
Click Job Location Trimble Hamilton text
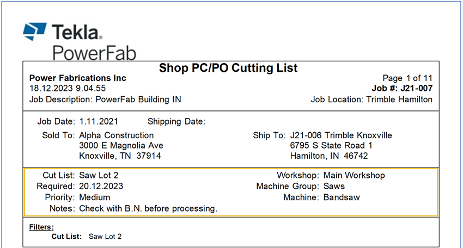(x=371, y=100)
